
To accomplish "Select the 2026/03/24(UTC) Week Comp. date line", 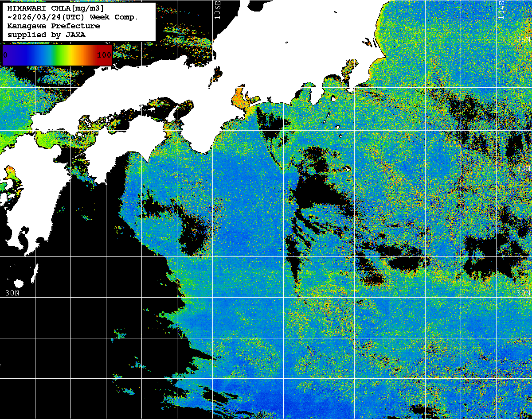I will (x=73, y=17).
